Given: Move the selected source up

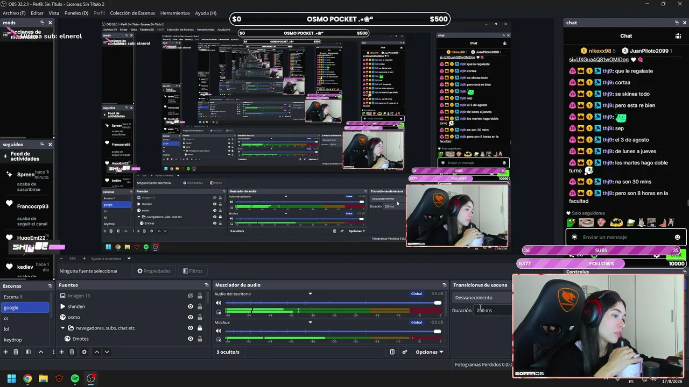Looking at the screenshot, I should pos(97,352).
